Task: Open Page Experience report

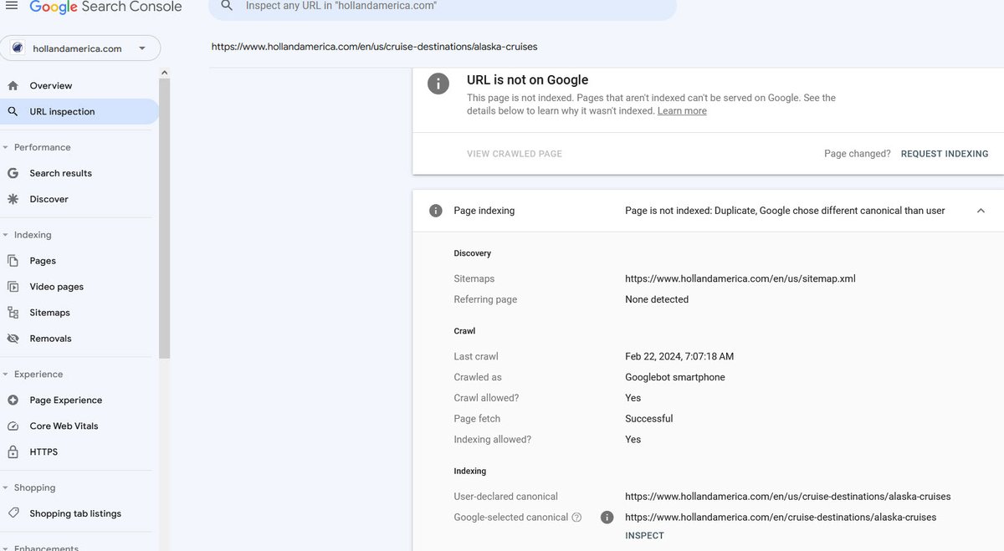Action: [x=66, y=400]
